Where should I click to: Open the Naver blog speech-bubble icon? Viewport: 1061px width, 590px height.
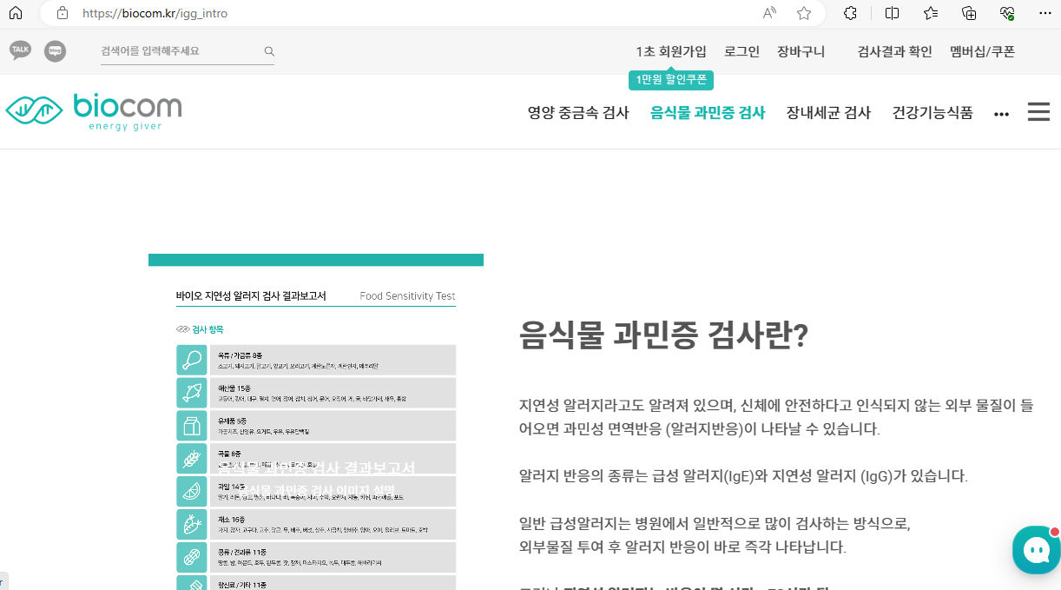[x=55, y=51]
